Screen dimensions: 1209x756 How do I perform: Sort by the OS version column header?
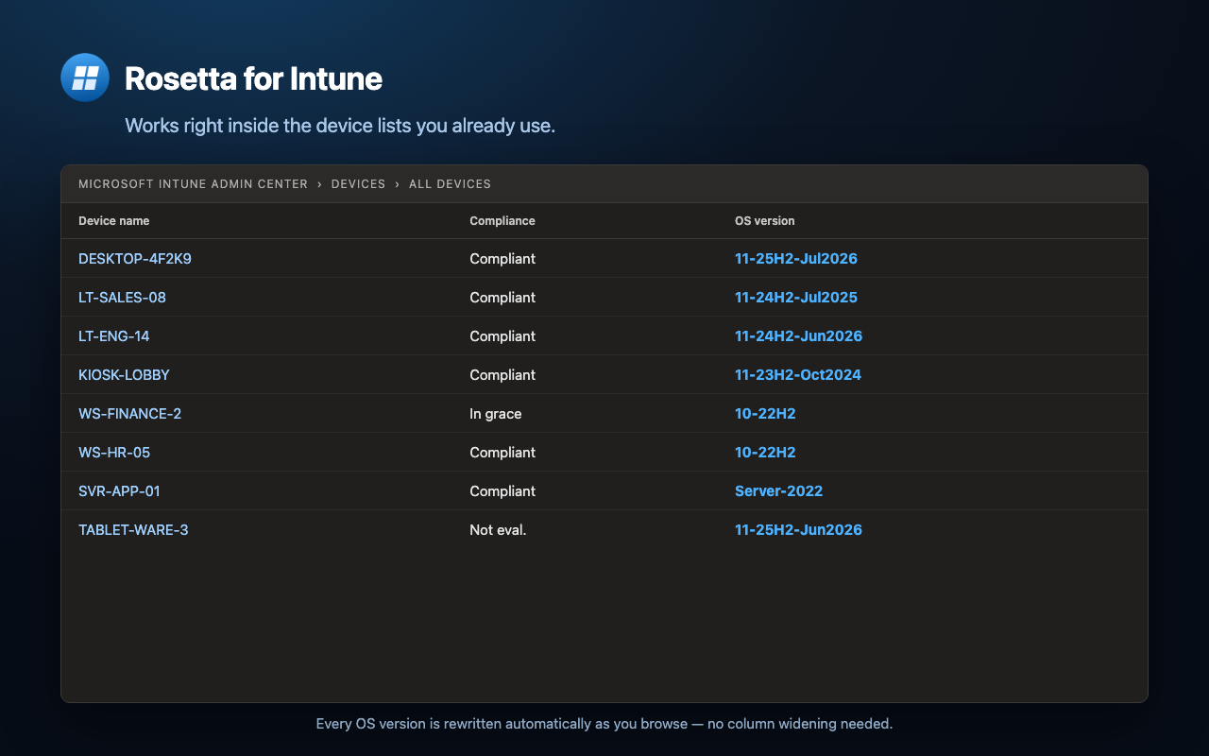[764, 221]
